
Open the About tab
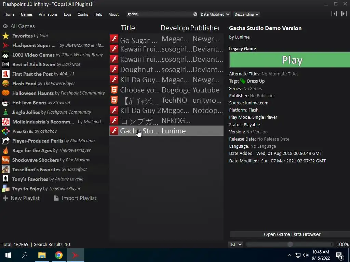coord(113,14)
